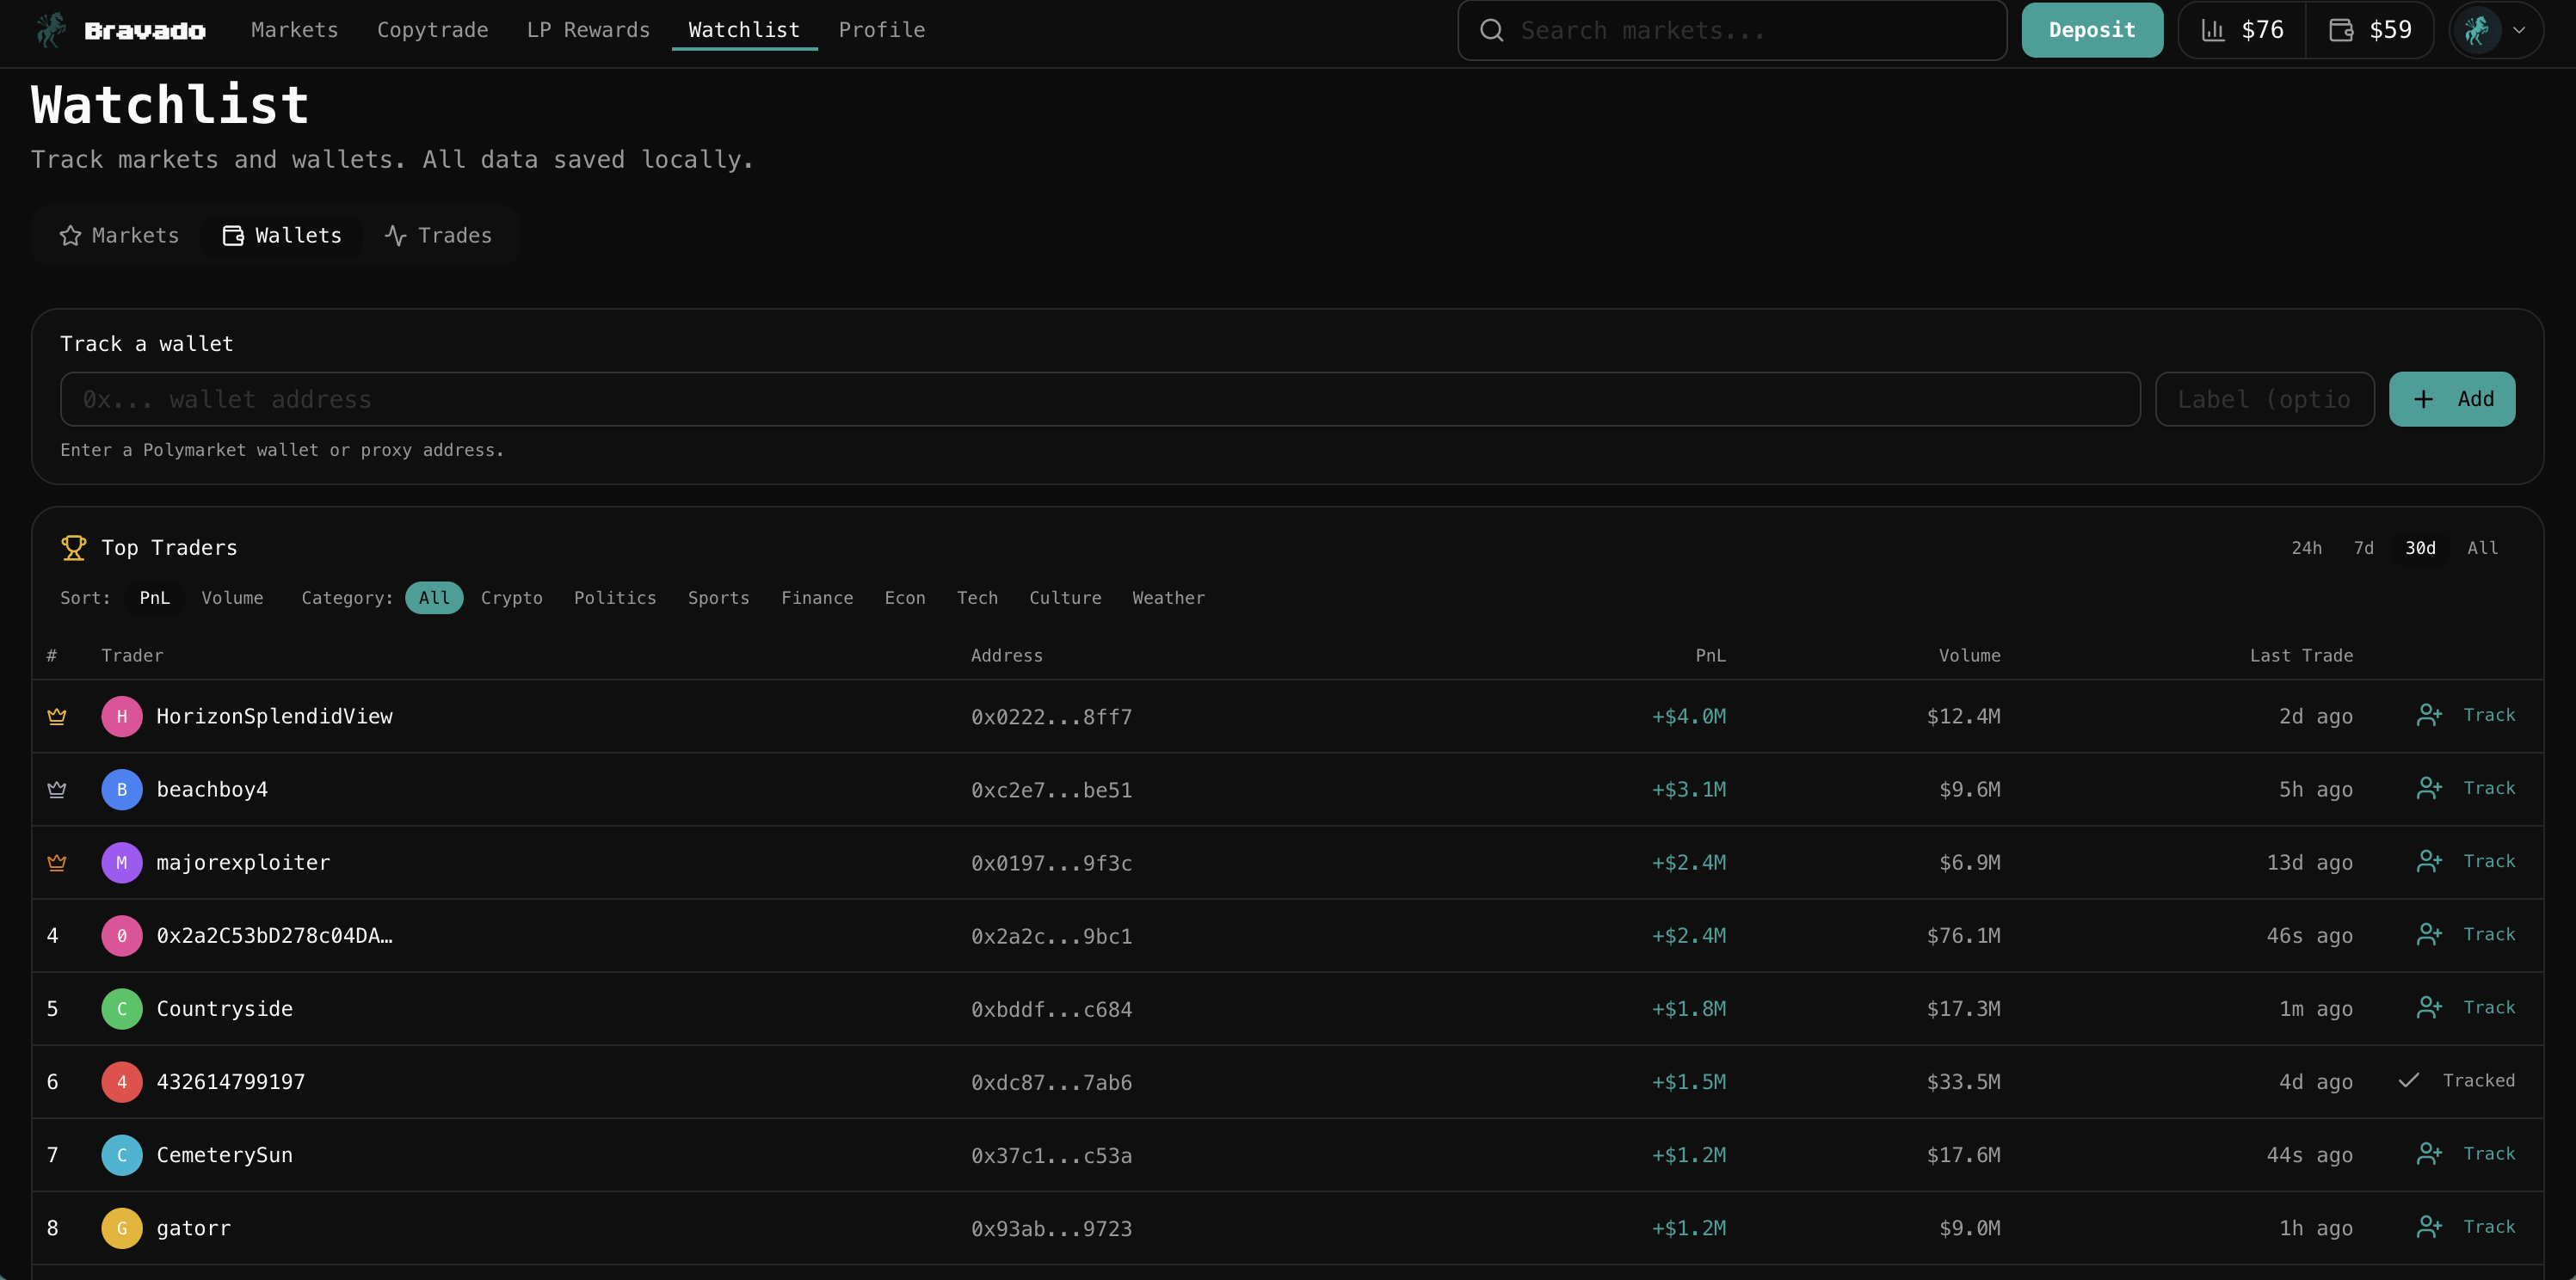Open the profile avatar dropdown chevron
2576x1280 pixels.
coord(2519,30)
